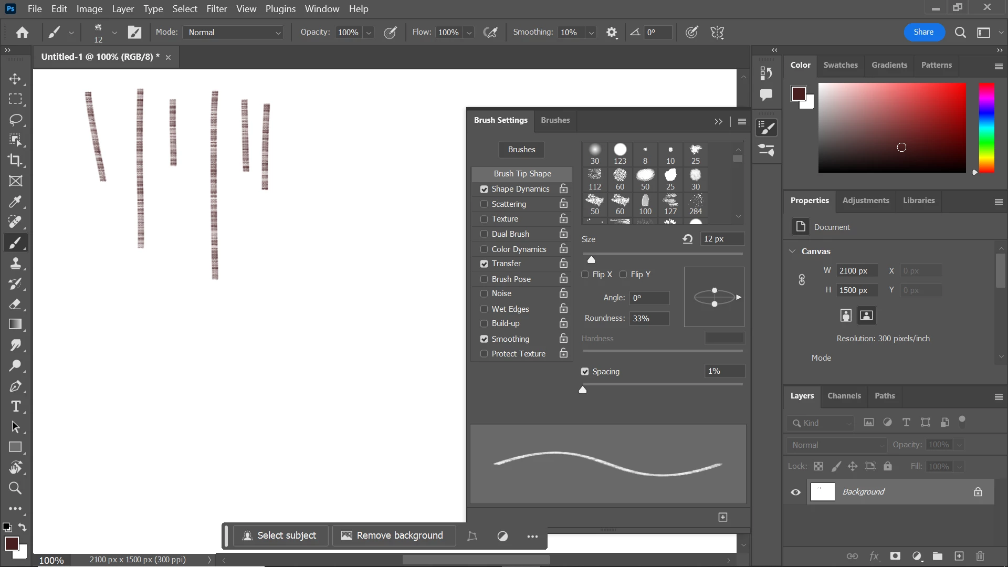This screenshot has height=567, width=1008.
Task: Select the Clone Stamp tool
Action: (15, 263)
